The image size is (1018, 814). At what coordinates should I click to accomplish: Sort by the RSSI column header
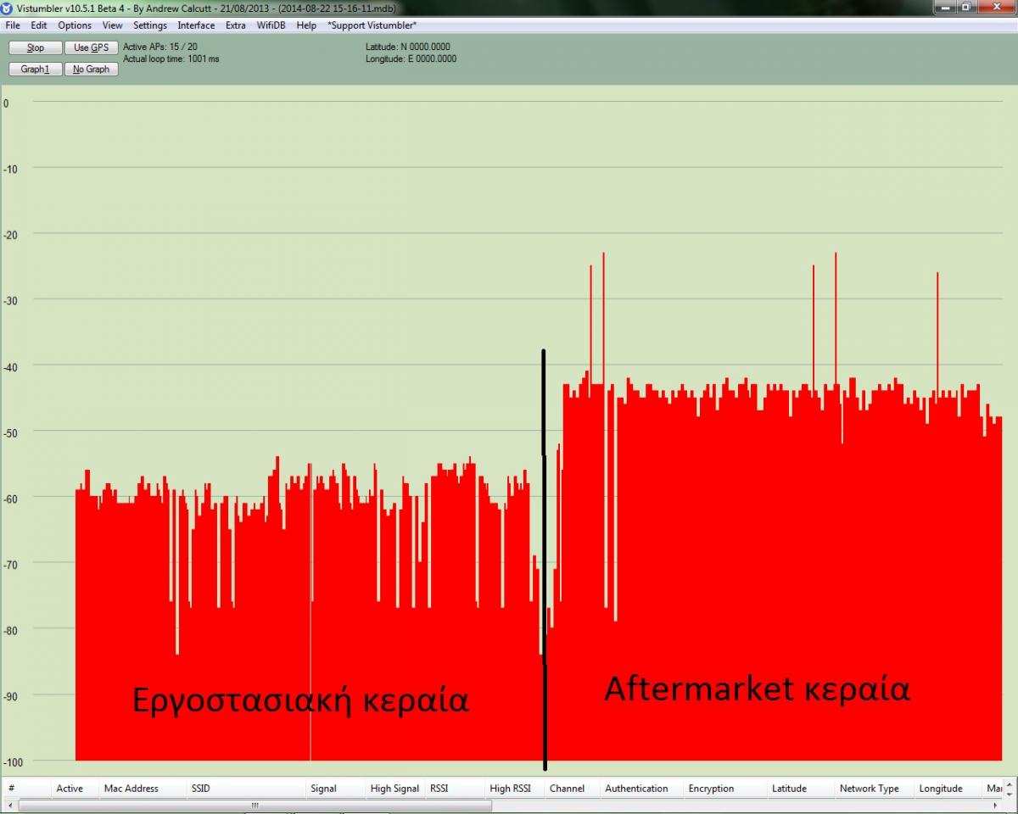coord(455,789)
